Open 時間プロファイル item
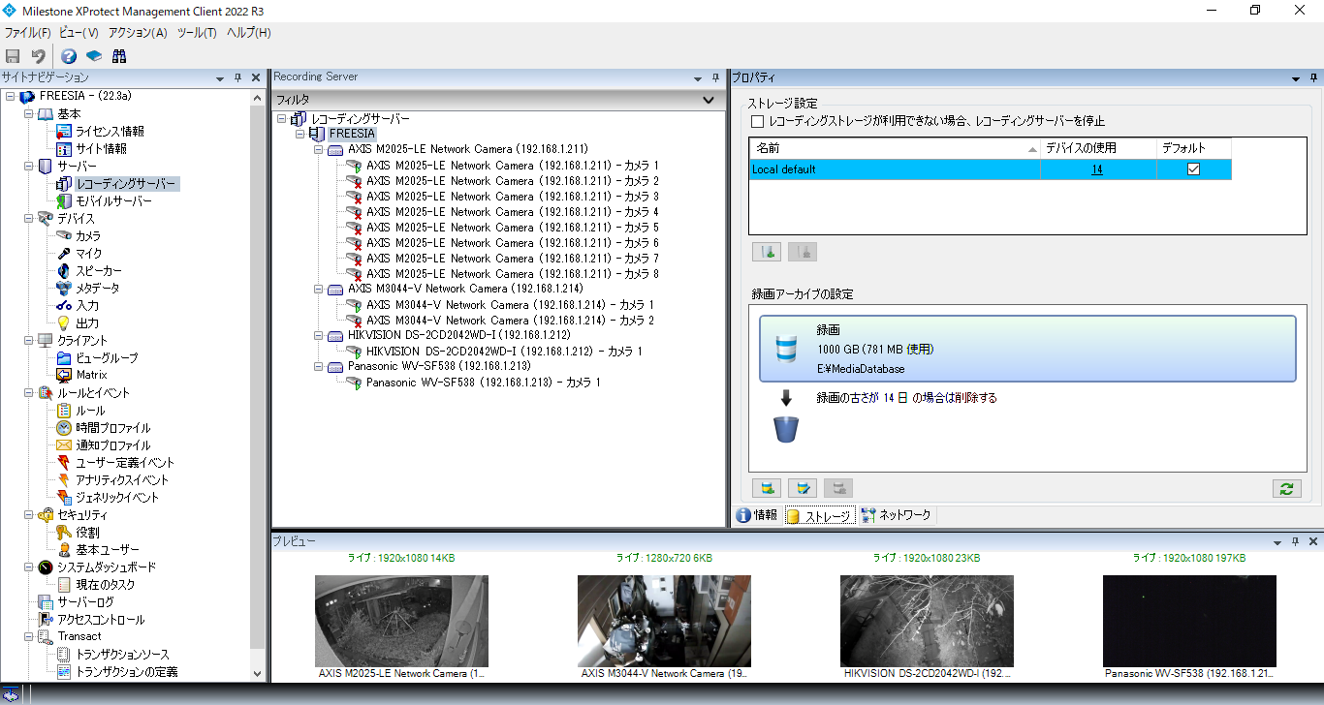Image resolution: width=1324 pixels, height=705 pixels. [113, 427]
